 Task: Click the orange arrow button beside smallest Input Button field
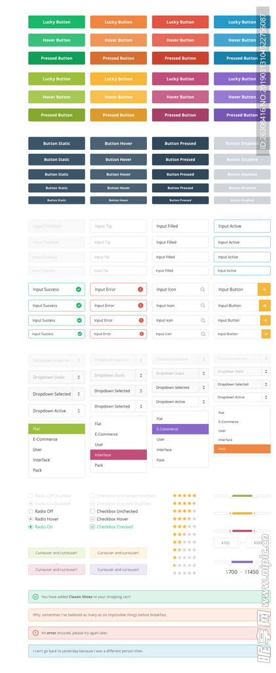[266, 333]
